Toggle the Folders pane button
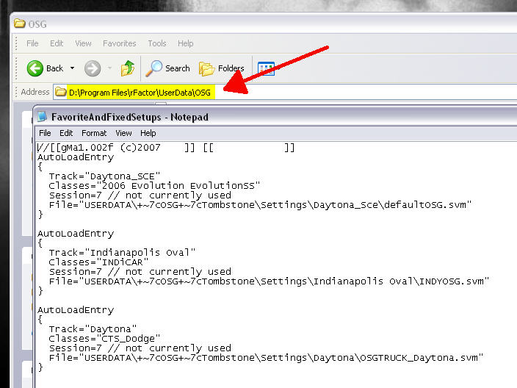This screenshot has width=517, height=388. click(222, 68)
